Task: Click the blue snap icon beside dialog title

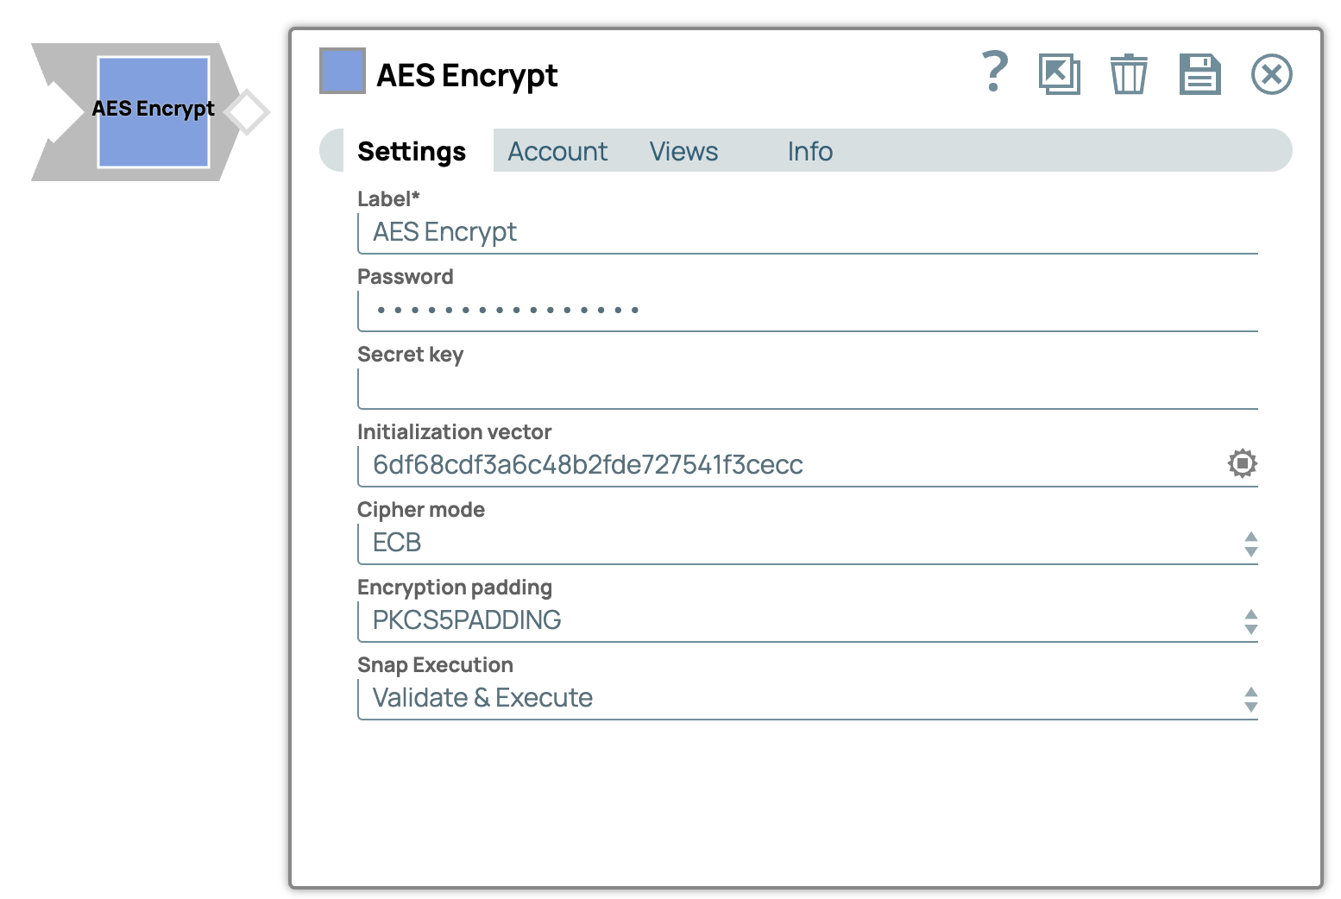Action: coord(343,71)
